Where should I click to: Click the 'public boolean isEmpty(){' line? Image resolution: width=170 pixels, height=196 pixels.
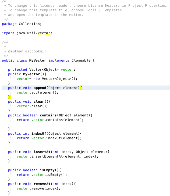pos(34,170)
